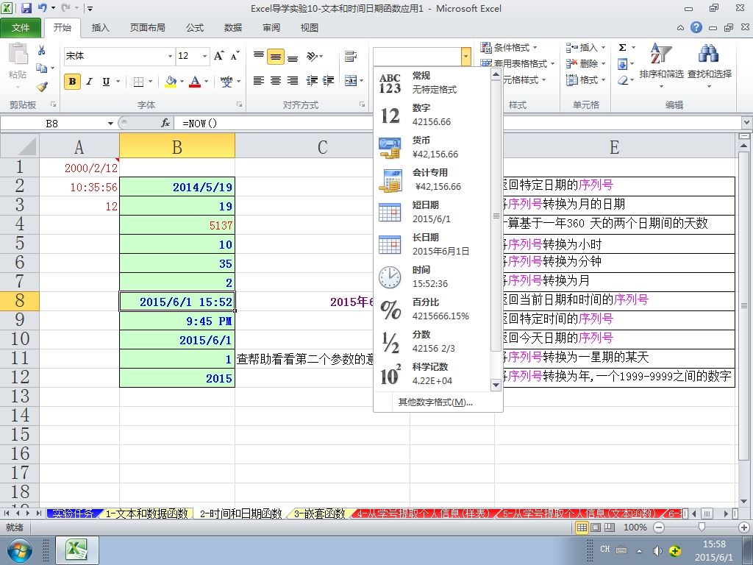Open the Name Box dropdown arrow
The height and width of the screenshot is (565, 753).
pos(110,124)
